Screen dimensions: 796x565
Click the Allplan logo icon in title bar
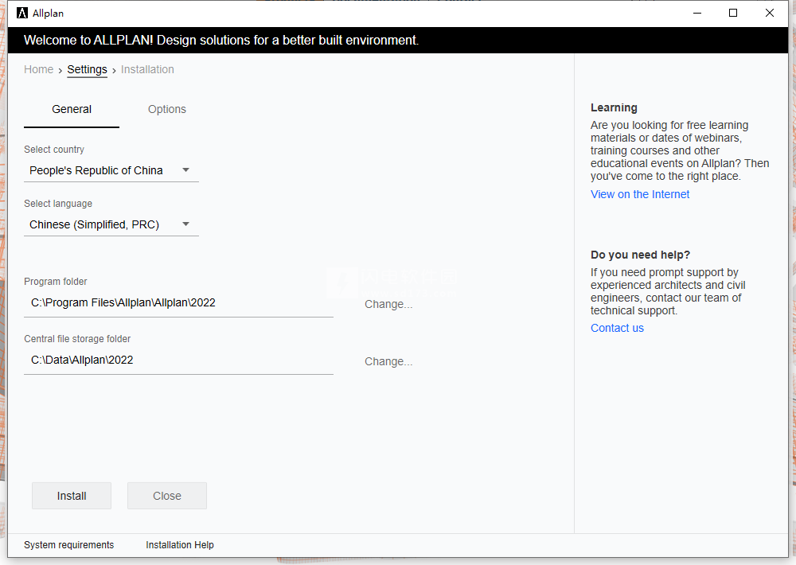21,14
